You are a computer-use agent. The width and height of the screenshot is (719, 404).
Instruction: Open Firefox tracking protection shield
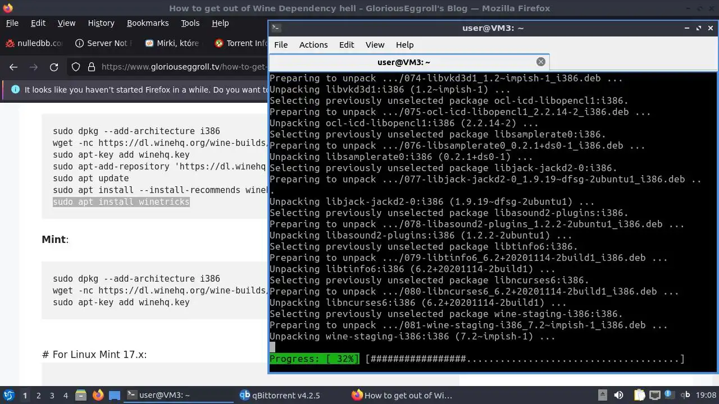tap(76, 67)
